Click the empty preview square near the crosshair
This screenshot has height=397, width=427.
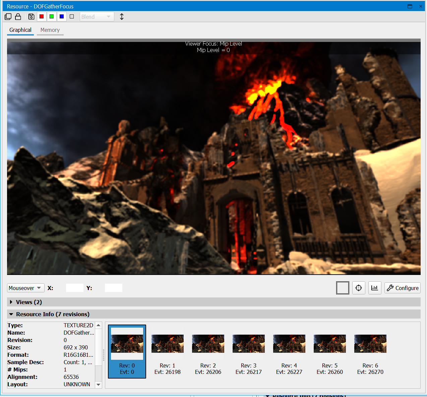tap(343, 288)
